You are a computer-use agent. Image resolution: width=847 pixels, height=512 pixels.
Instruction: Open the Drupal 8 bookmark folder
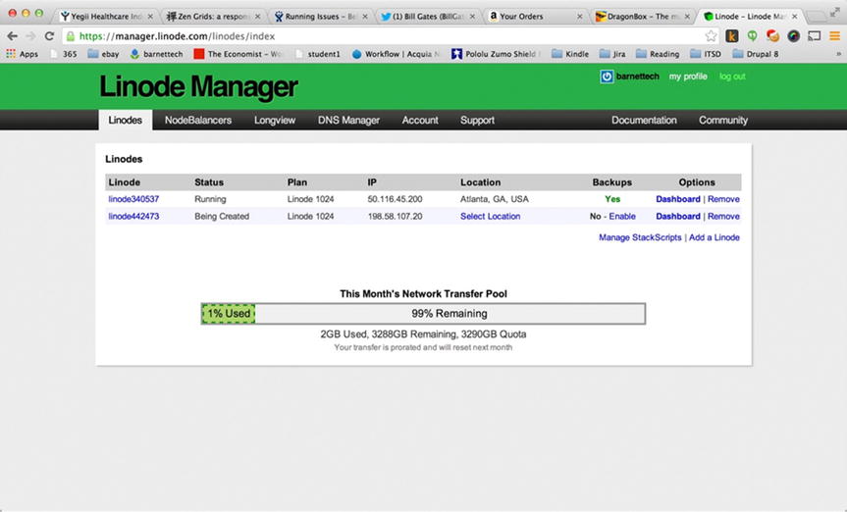point(755,54)
